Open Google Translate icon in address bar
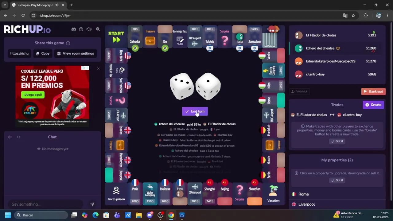Viewport: 393px width, 221px height. click(345, 15)
